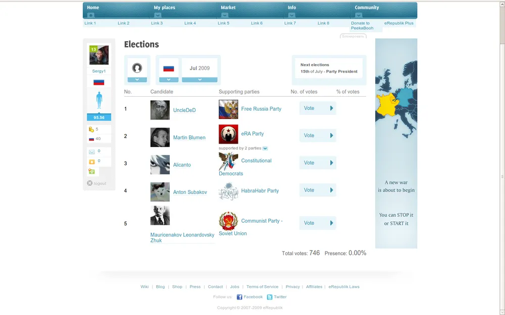The width and height of the screenshot is (505, 315).
Task: Click Alicanto's candidate avatar thumbnail
Action: point(160,165)
